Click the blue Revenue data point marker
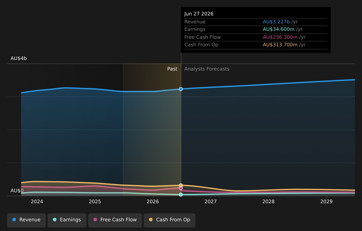362x231 pixels. coord(181,89)
